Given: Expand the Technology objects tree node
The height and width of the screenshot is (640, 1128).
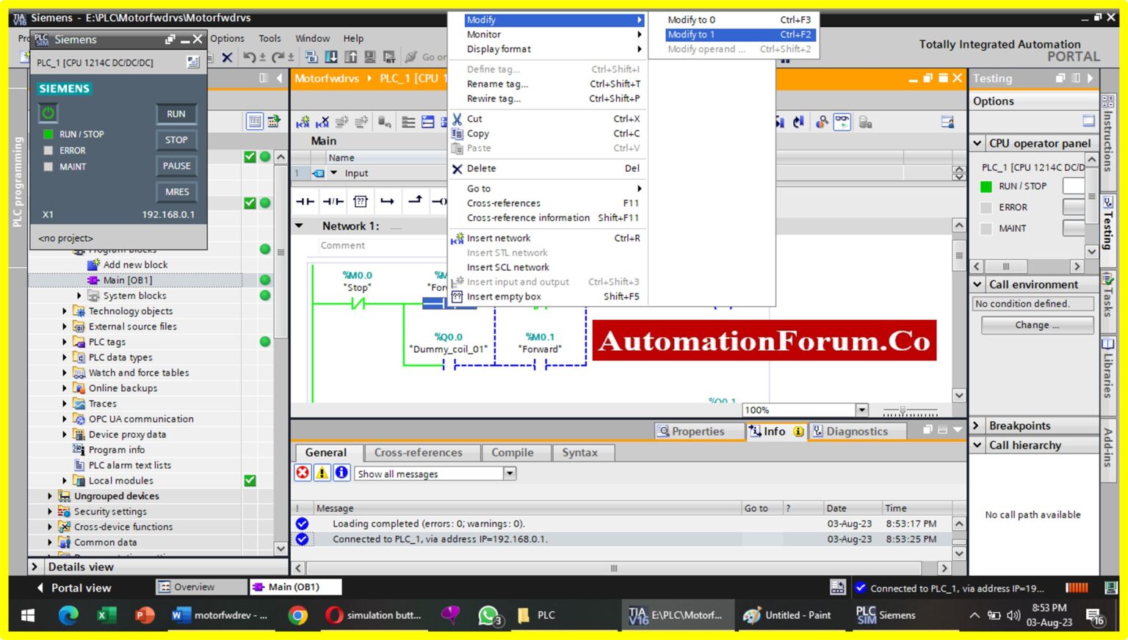Looking at the screenshot, I should pos(65,310).
